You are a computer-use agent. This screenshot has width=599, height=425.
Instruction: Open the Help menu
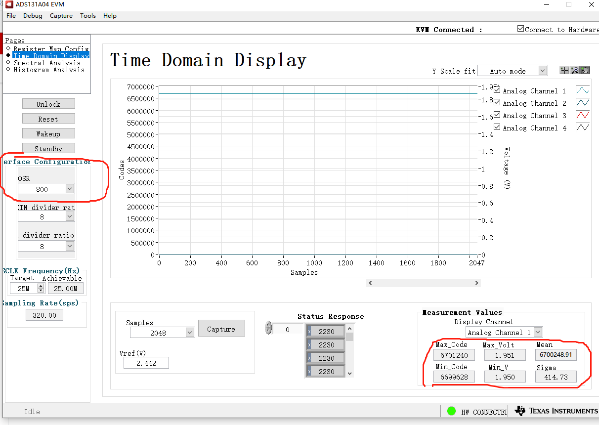pos(110,16)
